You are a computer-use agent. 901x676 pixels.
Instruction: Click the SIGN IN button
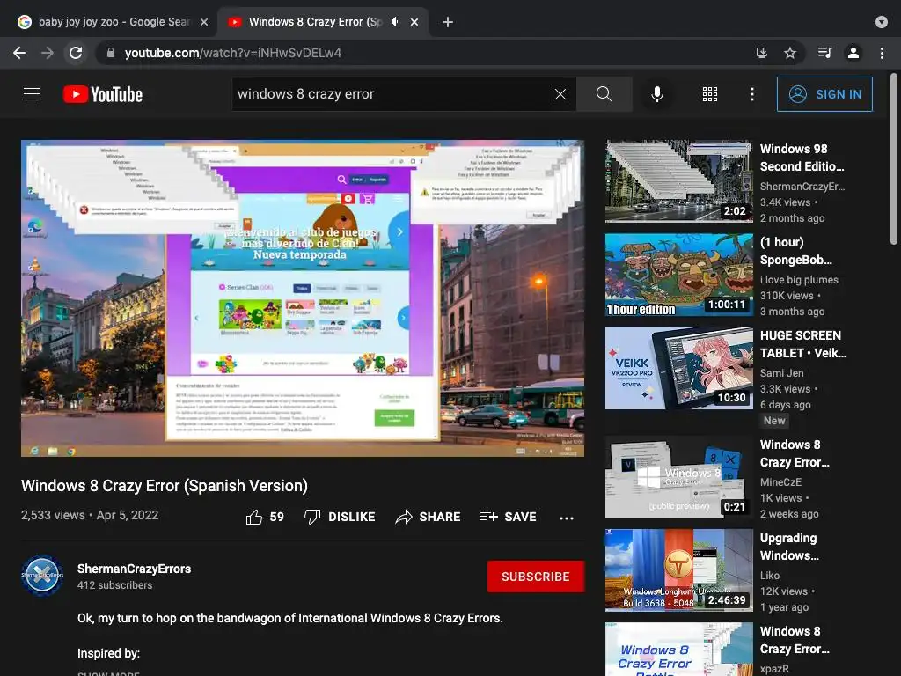(824, 94)
